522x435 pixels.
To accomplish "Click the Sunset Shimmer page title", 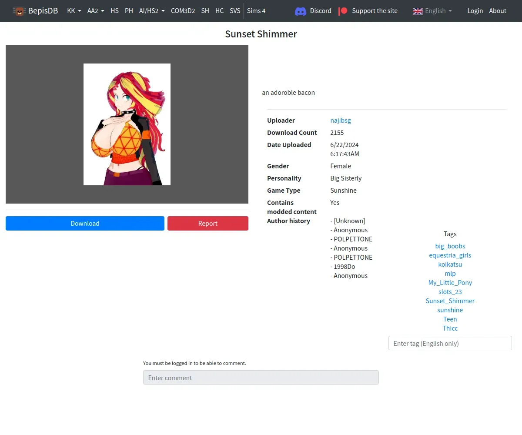I will coord(261,34).
